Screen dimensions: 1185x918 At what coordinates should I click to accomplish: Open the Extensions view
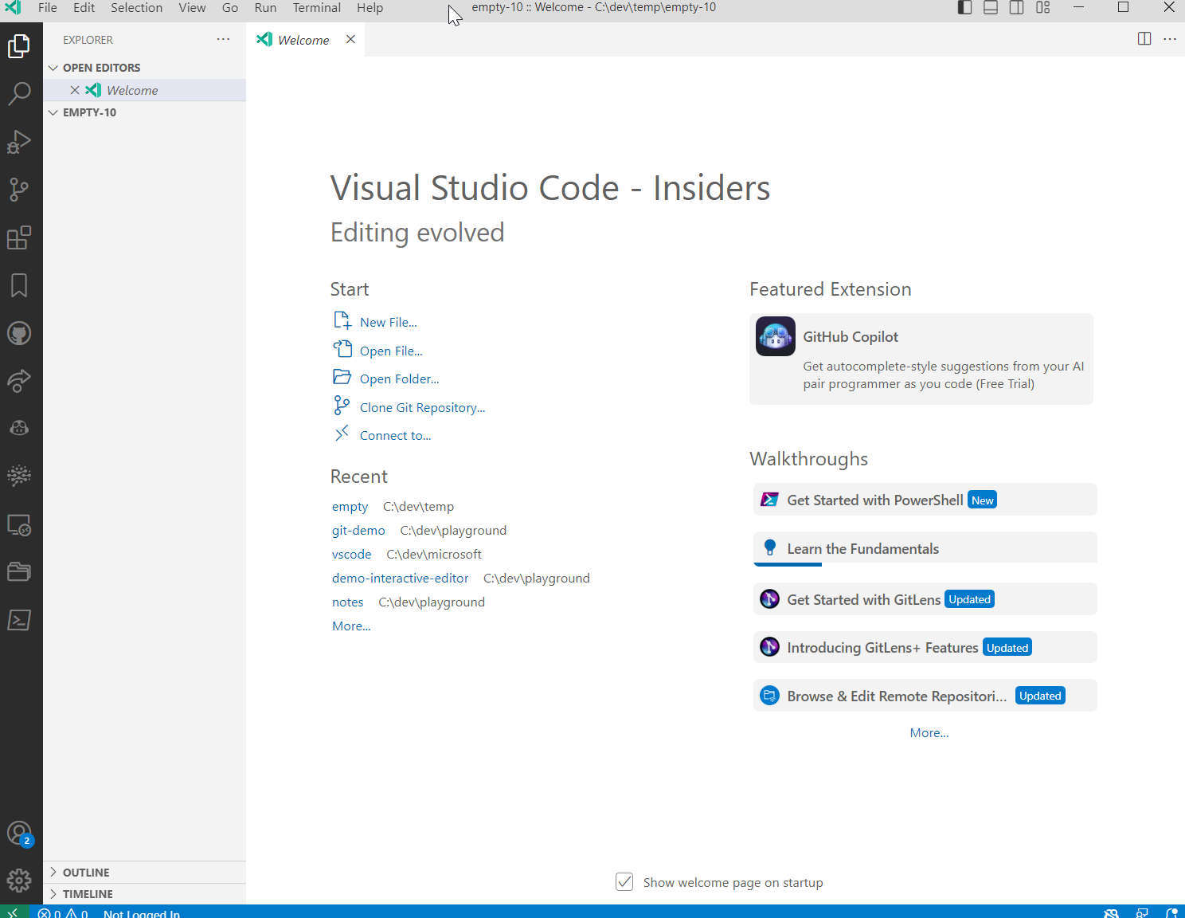click(x=19, y=237)
